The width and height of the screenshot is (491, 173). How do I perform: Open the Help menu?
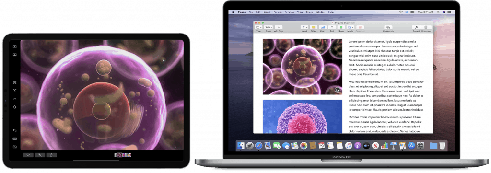coord(331,12)
